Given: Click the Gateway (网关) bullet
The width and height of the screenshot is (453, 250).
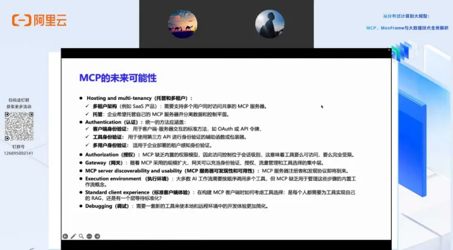Looking at the screenshot, I should point(202,163).
